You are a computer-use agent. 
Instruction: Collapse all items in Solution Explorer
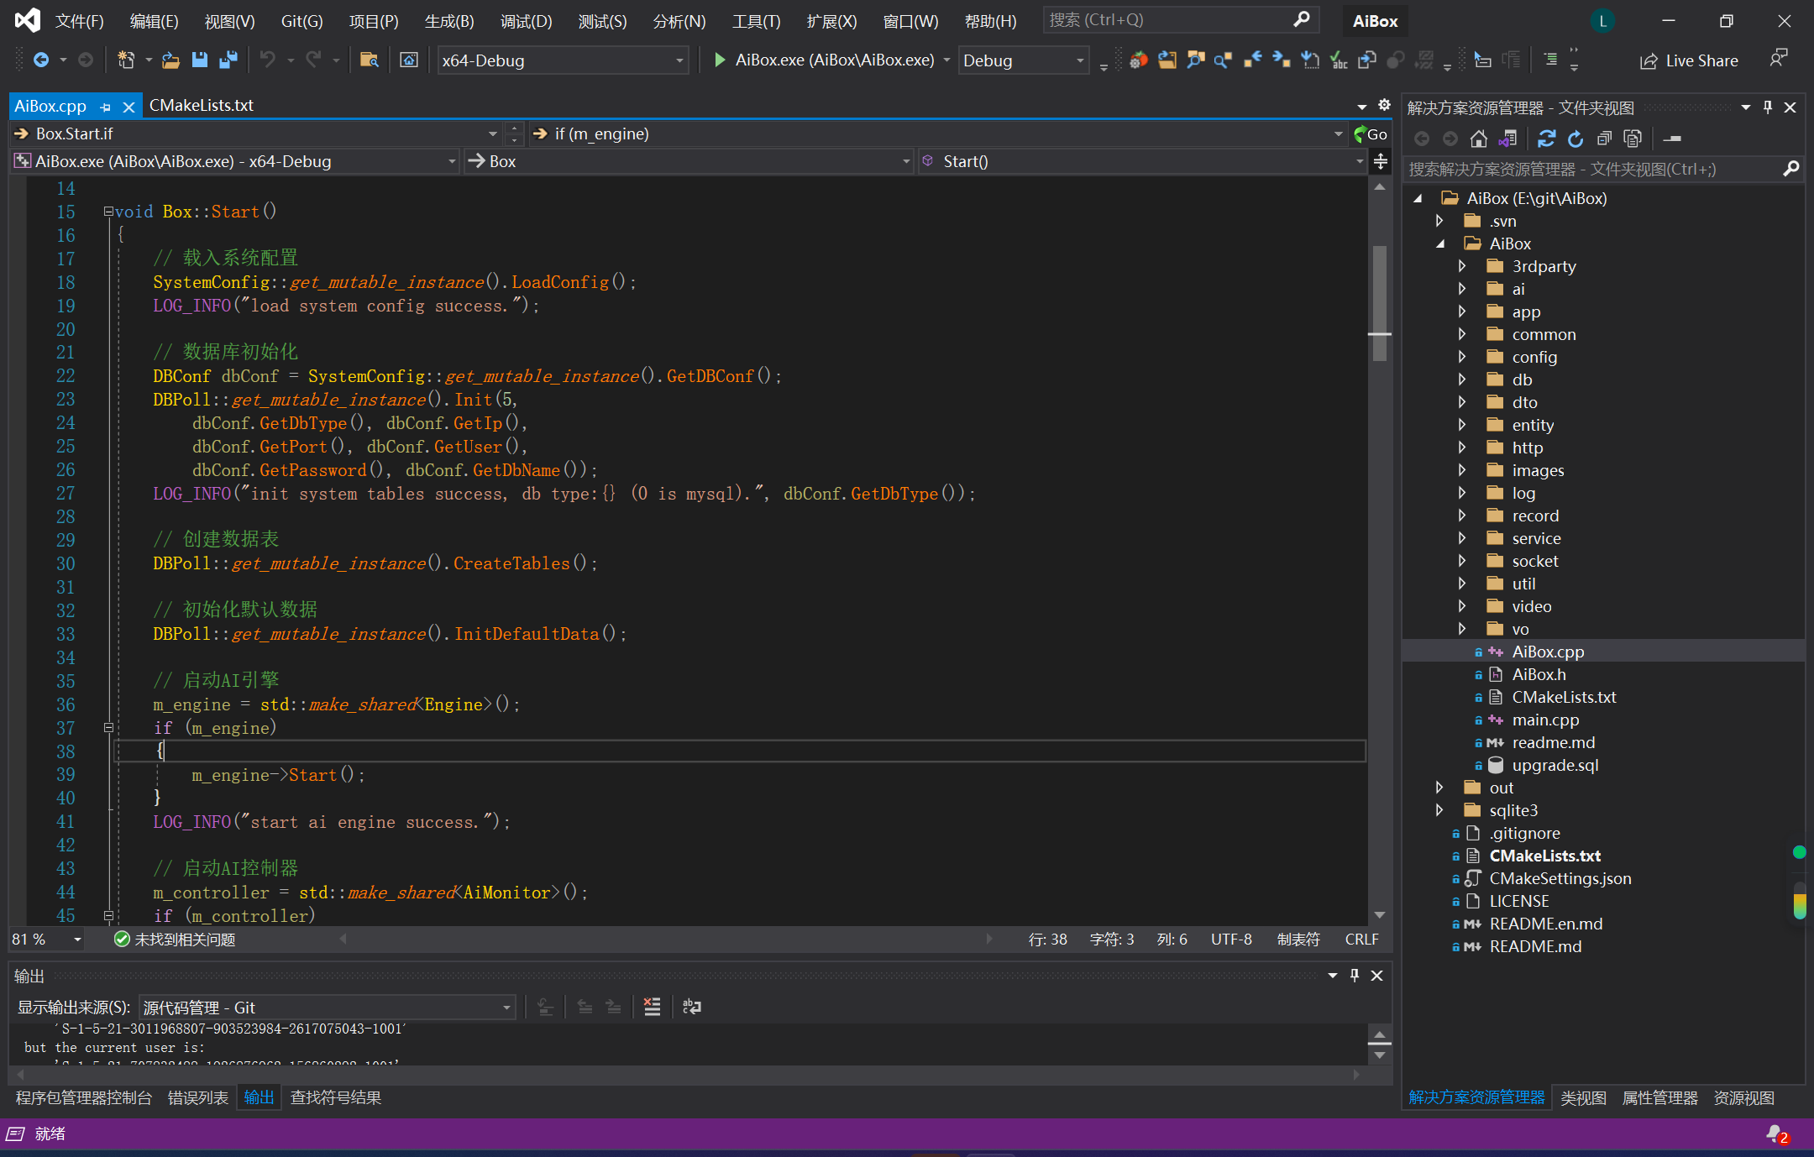point(1604,139)
